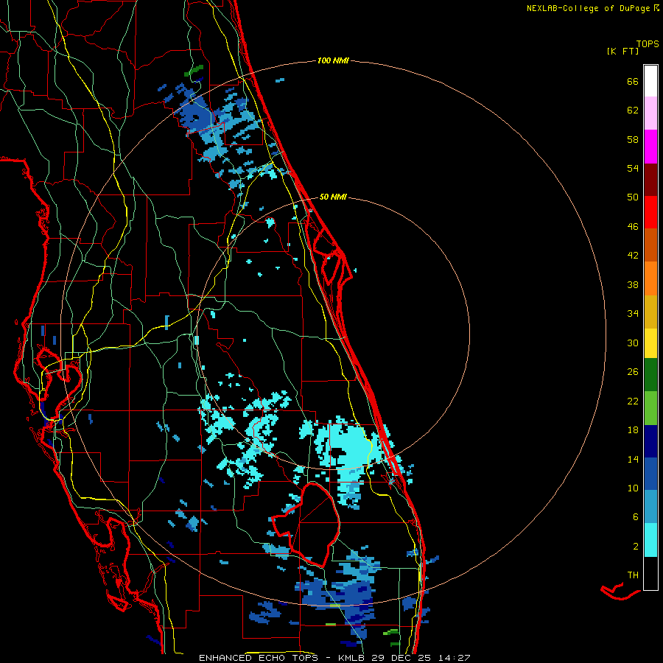This screenshot has height=663, width=663.
Task: Click the orange swatch near 38
Action: click(650, 278)
